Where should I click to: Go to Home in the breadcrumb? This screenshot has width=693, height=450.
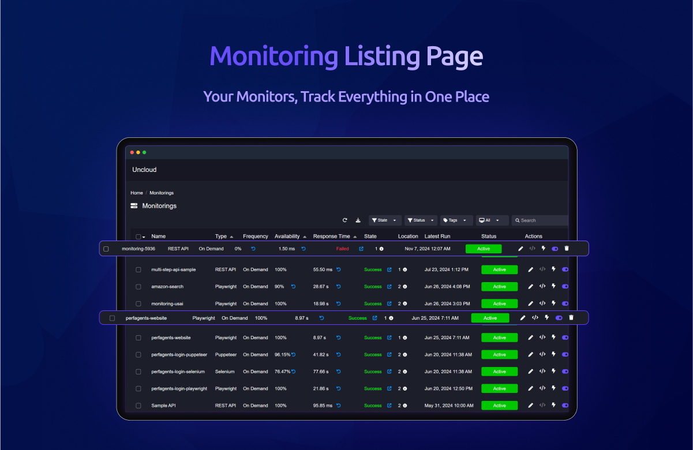137,193
